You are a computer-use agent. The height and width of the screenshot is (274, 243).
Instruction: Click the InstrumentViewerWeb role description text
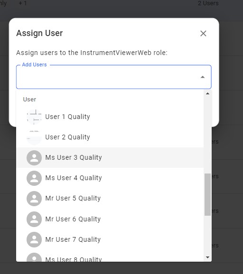92,53
